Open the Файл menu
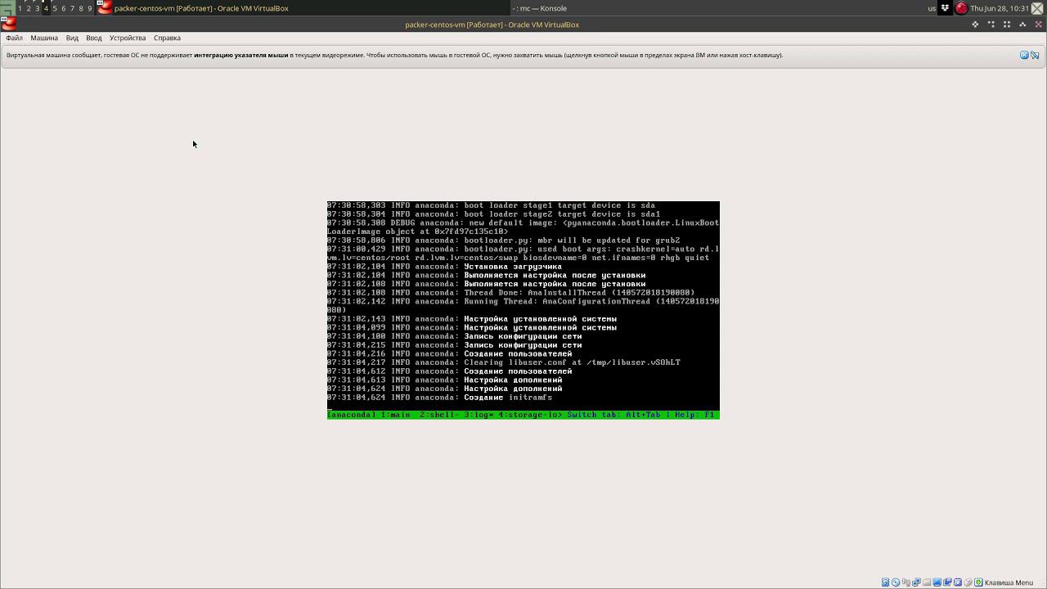 [x=14, y=38]
